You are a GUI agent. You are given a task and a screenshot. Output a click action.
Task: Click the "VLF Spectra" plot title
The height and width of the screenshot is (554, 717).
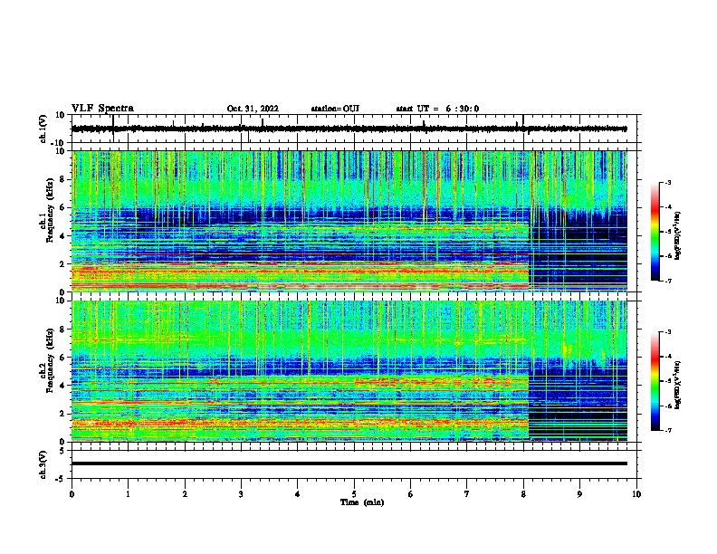pos(102,109)
